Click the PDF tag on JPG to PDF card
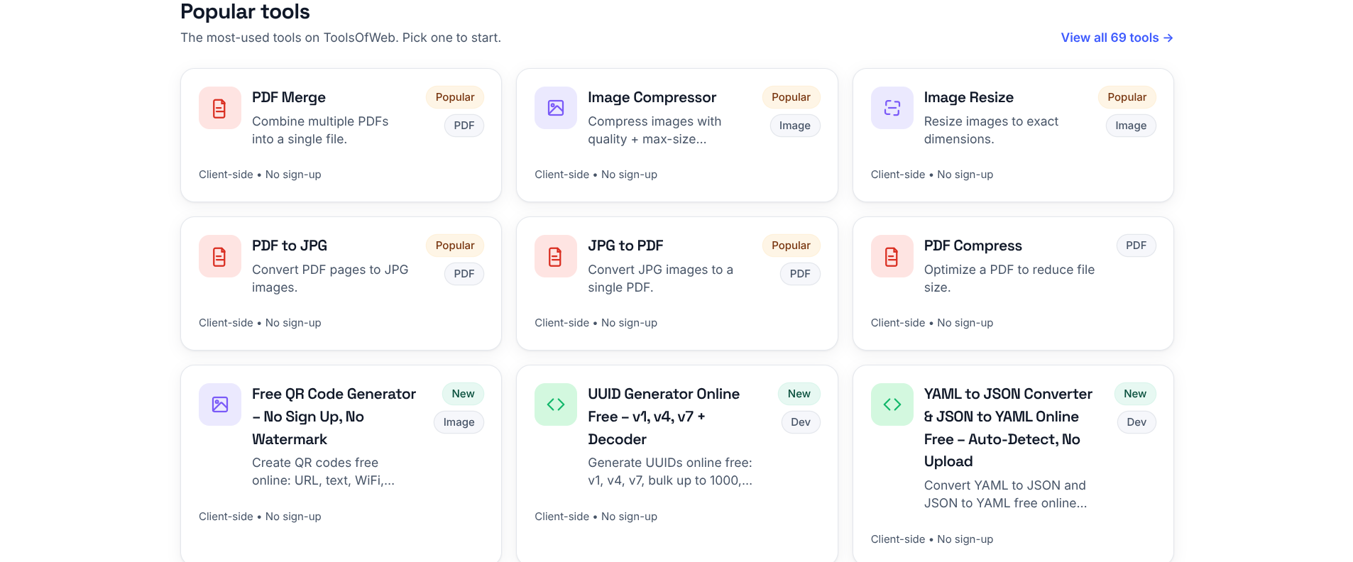 coord(800,274)
